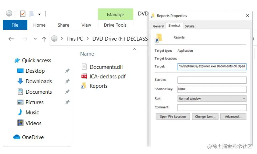Click the Comment input field
The image size is (257, 154).
coord(212,108)
